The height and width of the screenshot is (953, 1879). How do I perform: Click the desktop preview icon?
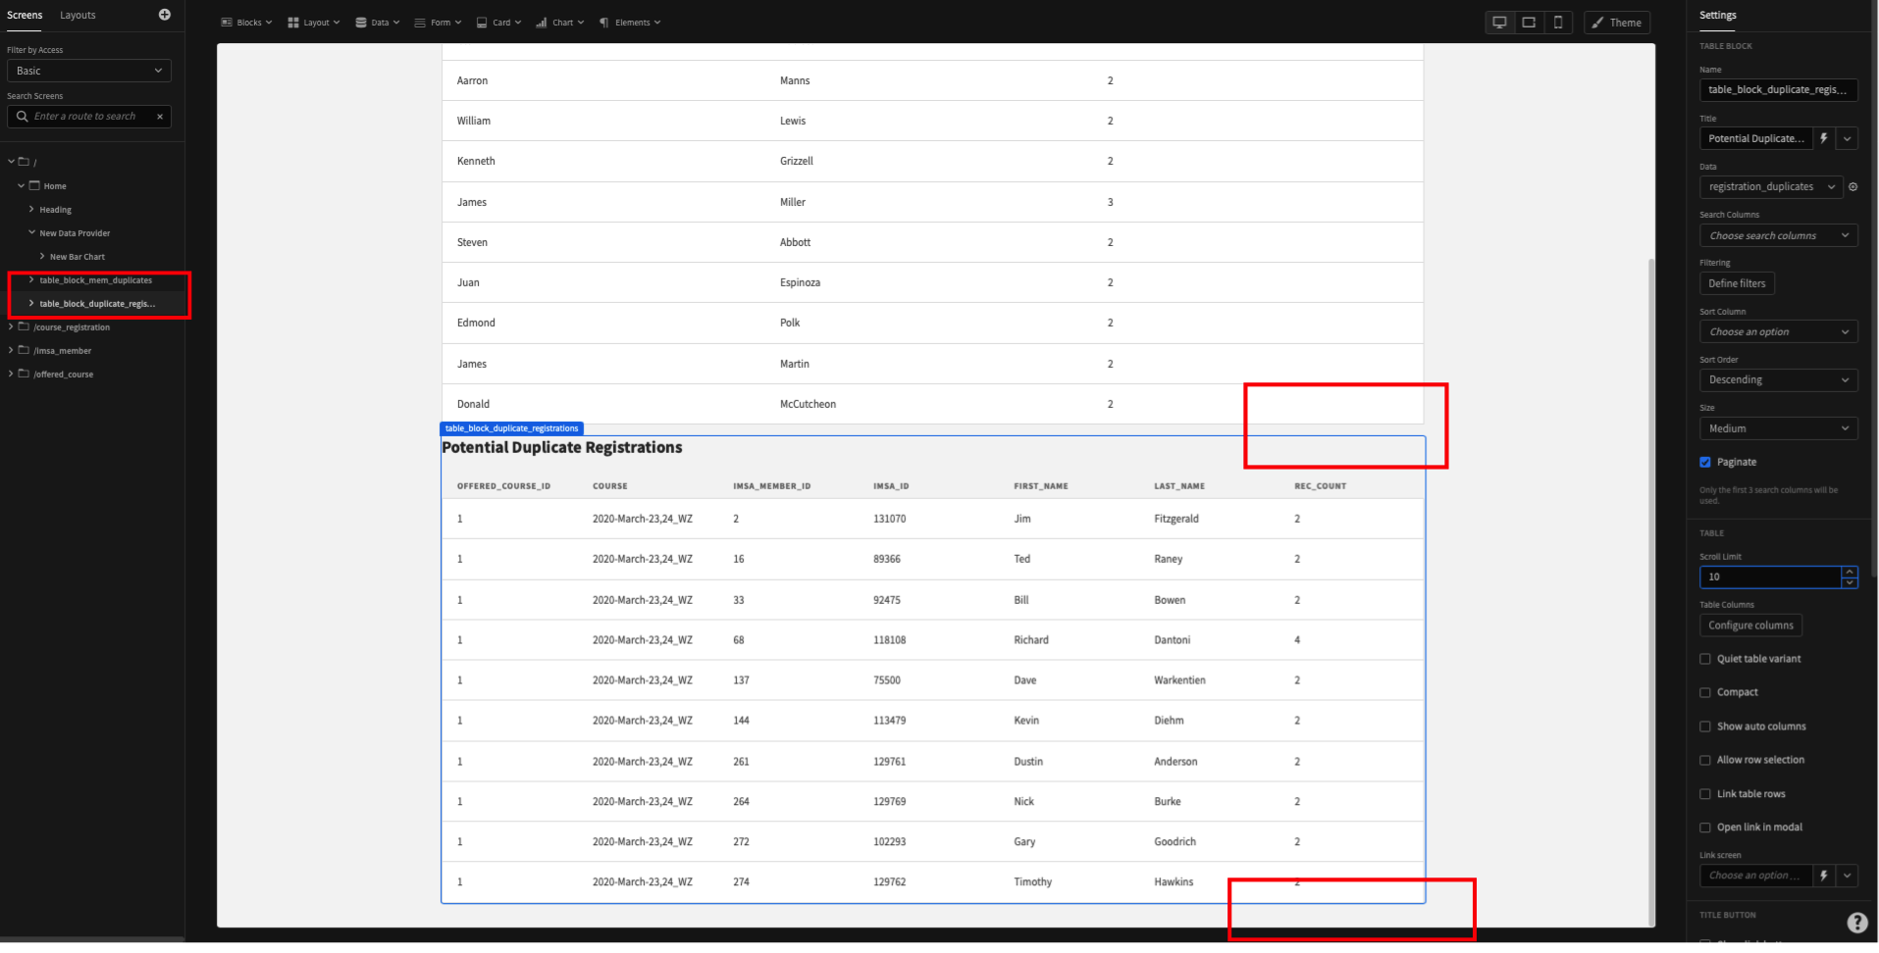click(x=1499, y=22)
